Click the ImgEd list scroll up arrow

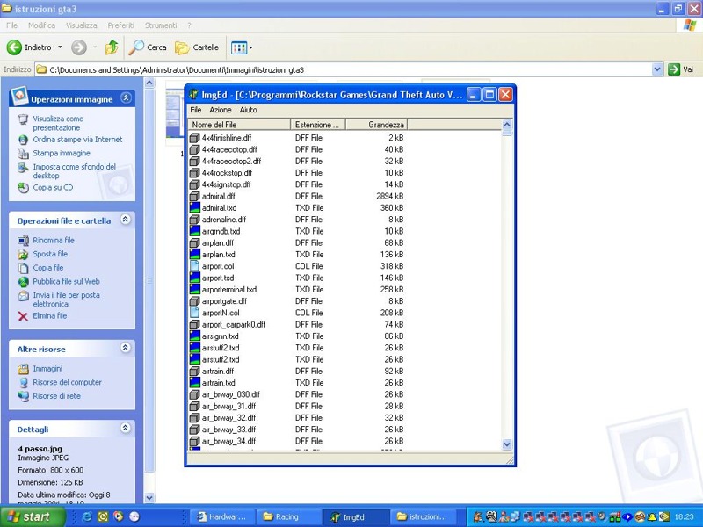click(507, 125)
